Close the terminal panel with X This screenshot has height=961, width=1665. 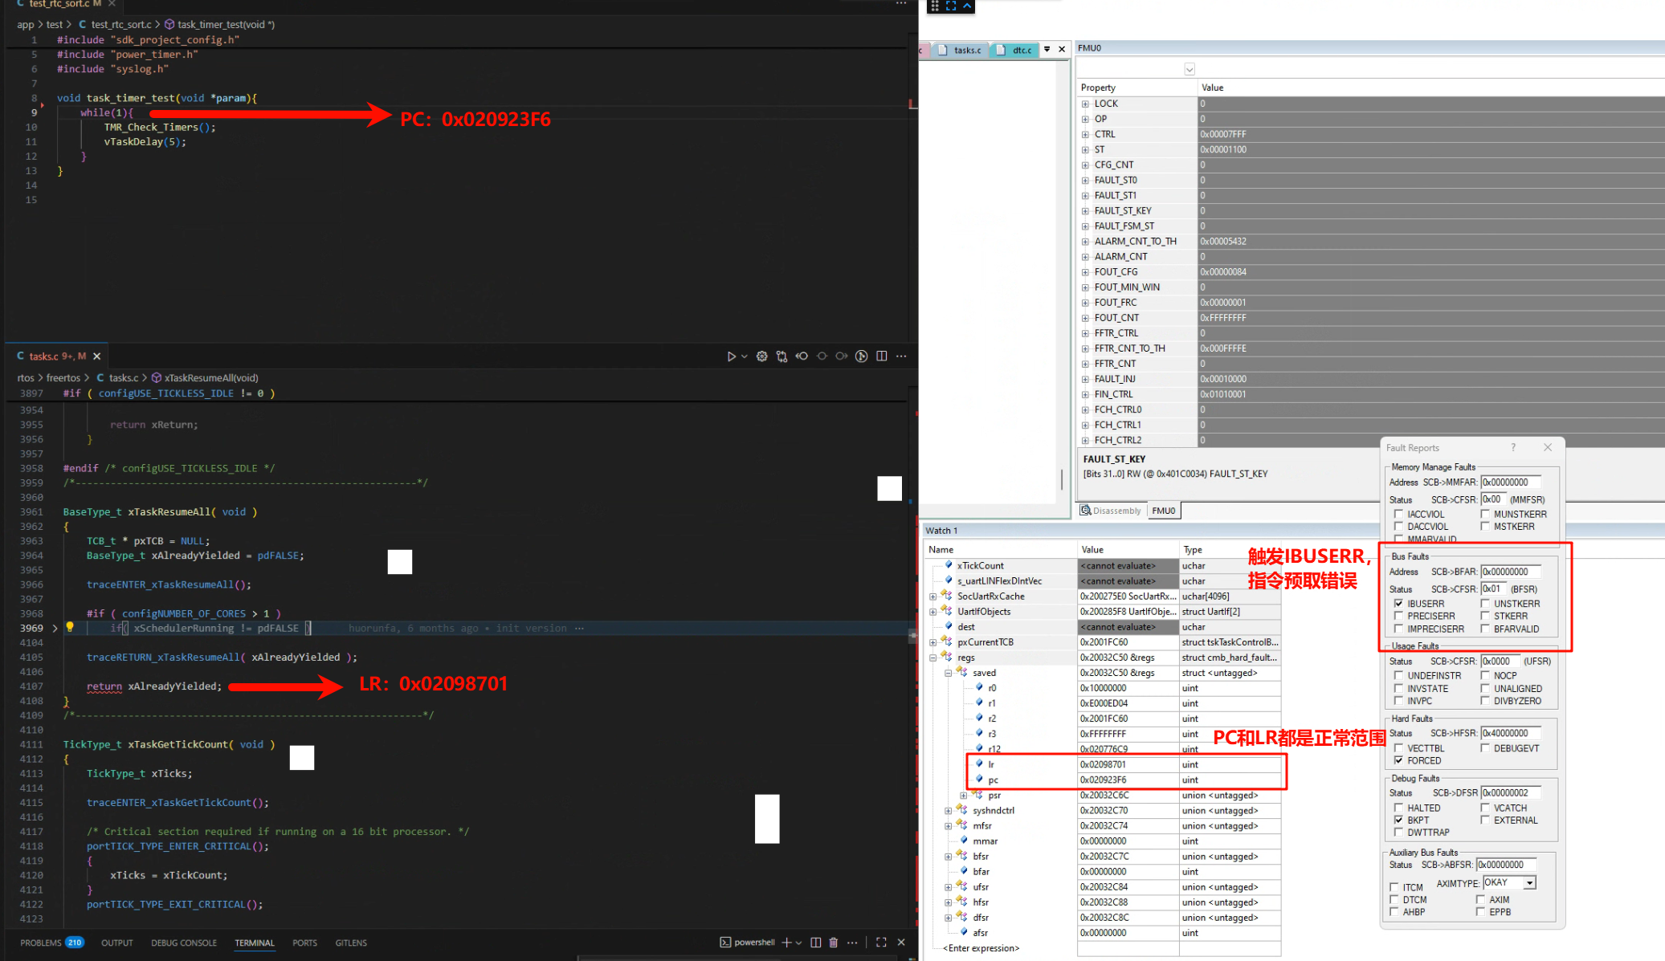901,943
